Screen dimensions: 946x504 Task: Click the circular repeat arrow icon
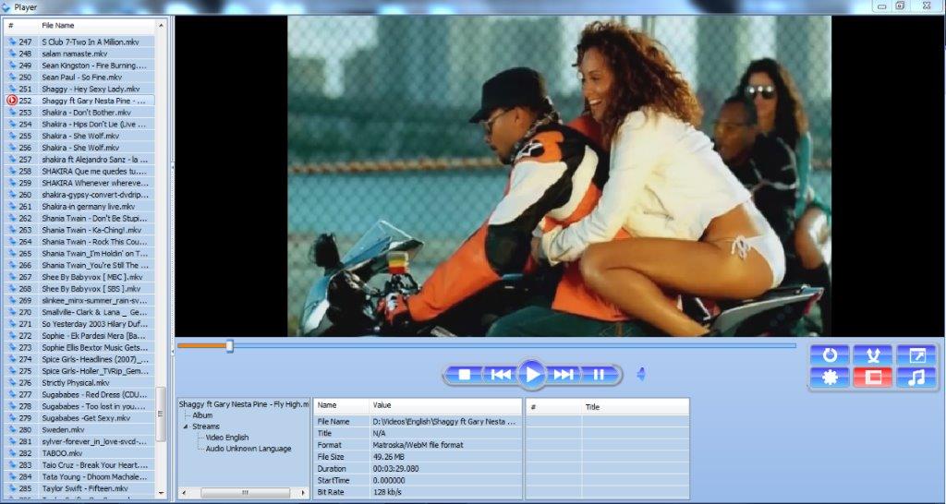pos(830,354)
